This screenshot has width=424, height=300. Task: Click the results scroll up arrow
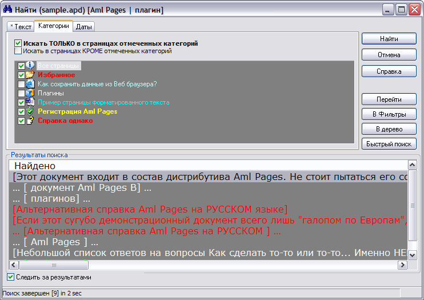tap(413, 165)
